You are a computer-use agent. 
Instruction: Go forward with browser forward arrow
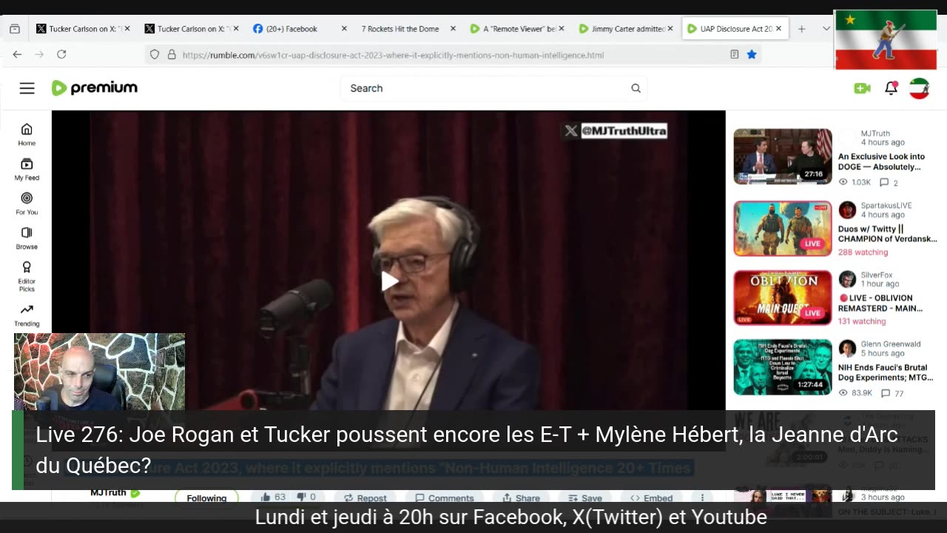coord(39,54)
